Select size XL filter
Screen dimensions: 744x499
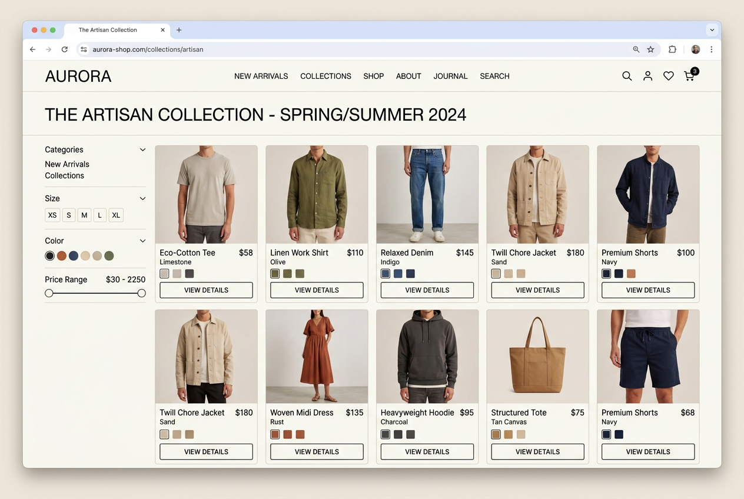coord(116,215)
